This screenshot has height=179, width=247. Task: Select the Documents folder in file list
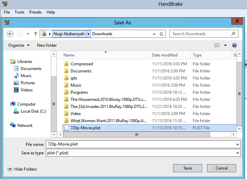(149, 71)
